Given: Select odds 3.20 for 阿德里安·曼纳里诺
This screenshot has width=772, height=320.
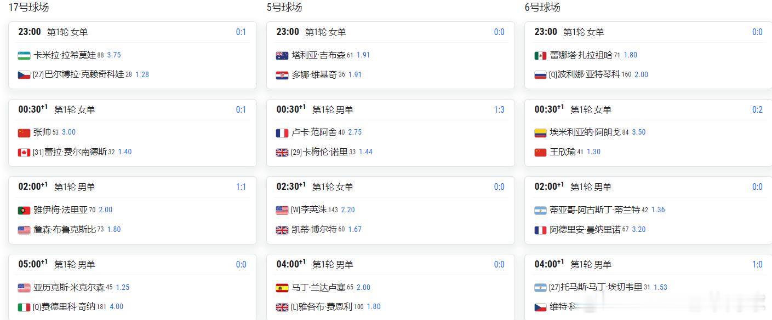Looking at the screenshot, I should point(639,230).
